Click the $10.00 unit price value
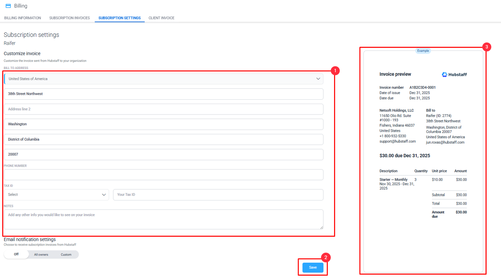Screen dimensions: 501x280 pyautogui.click(x=437, y=180)
